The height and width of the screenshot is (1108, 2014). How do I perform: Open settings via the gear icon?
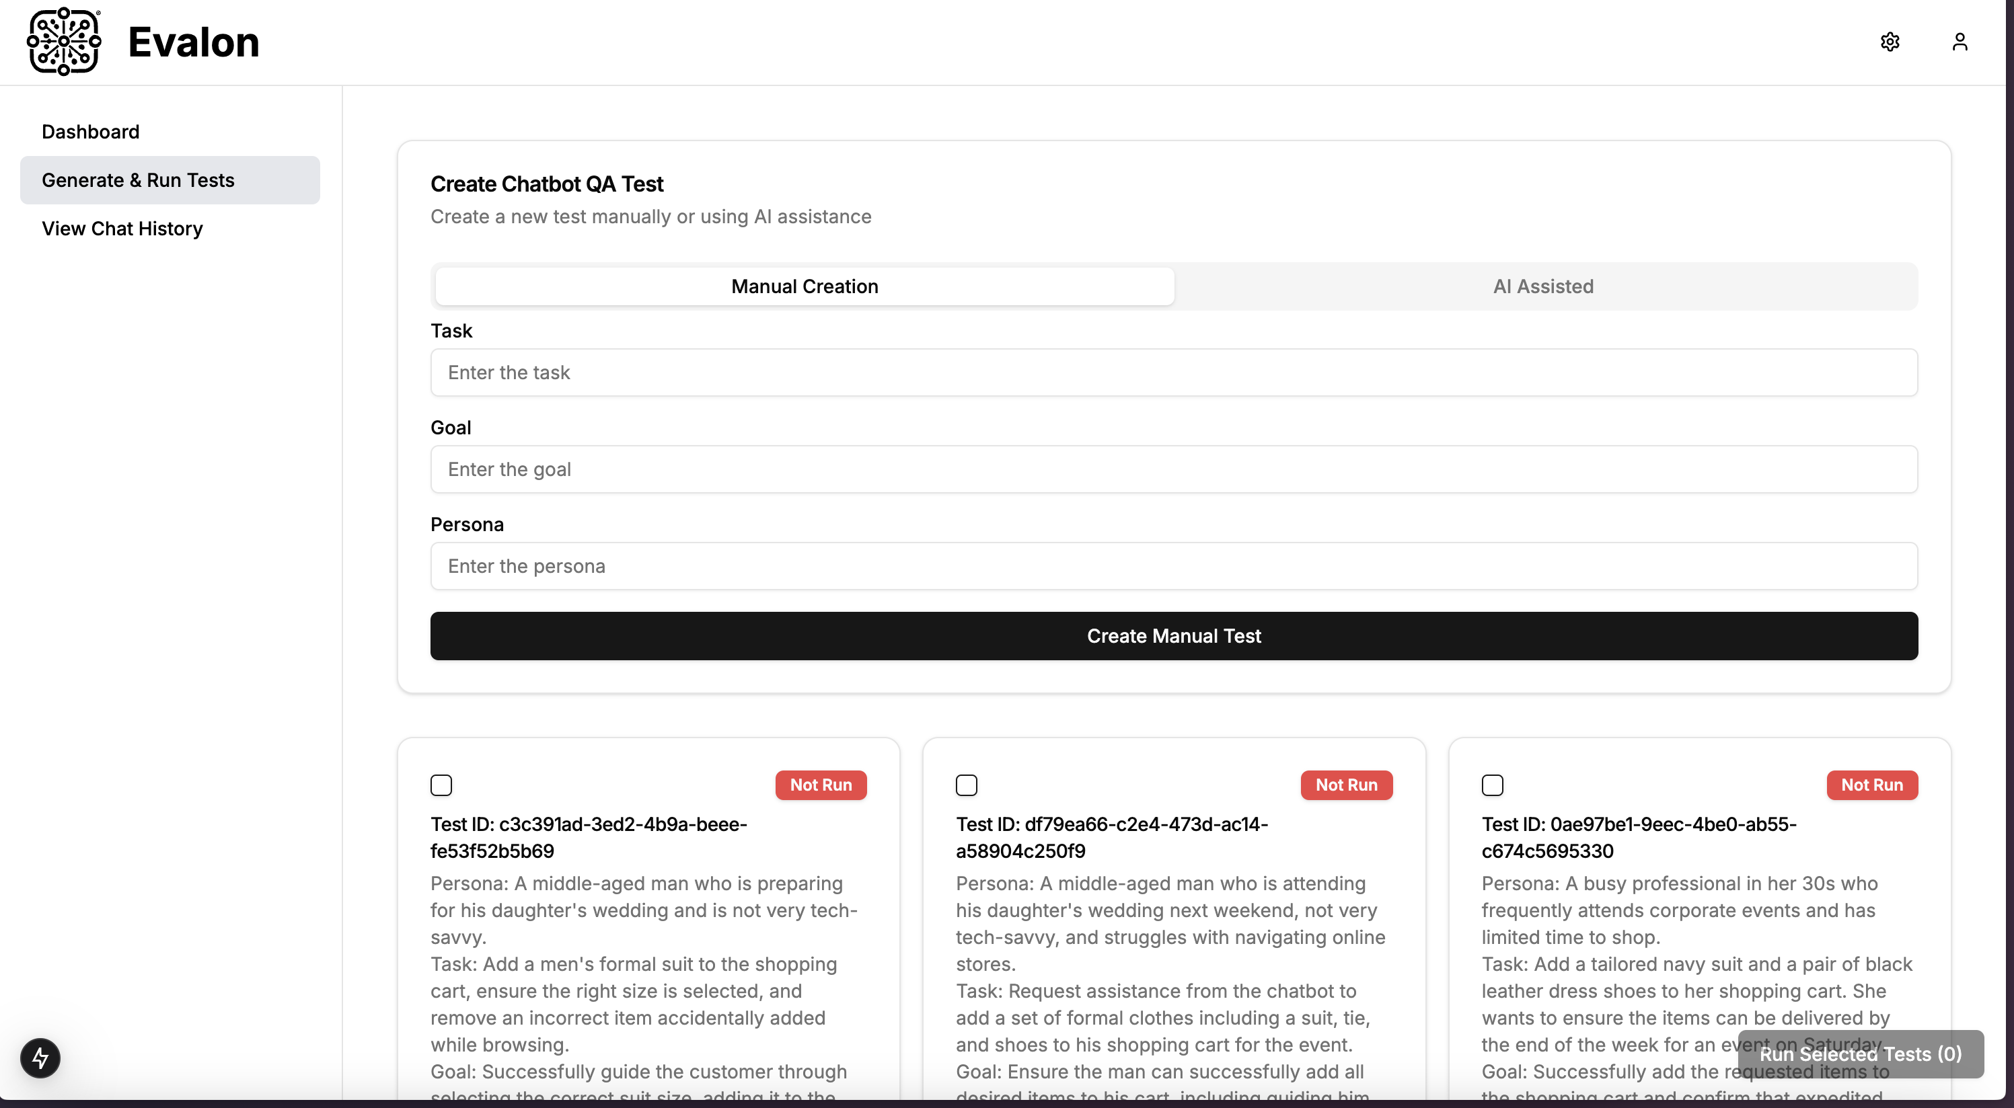point(1890,42)
